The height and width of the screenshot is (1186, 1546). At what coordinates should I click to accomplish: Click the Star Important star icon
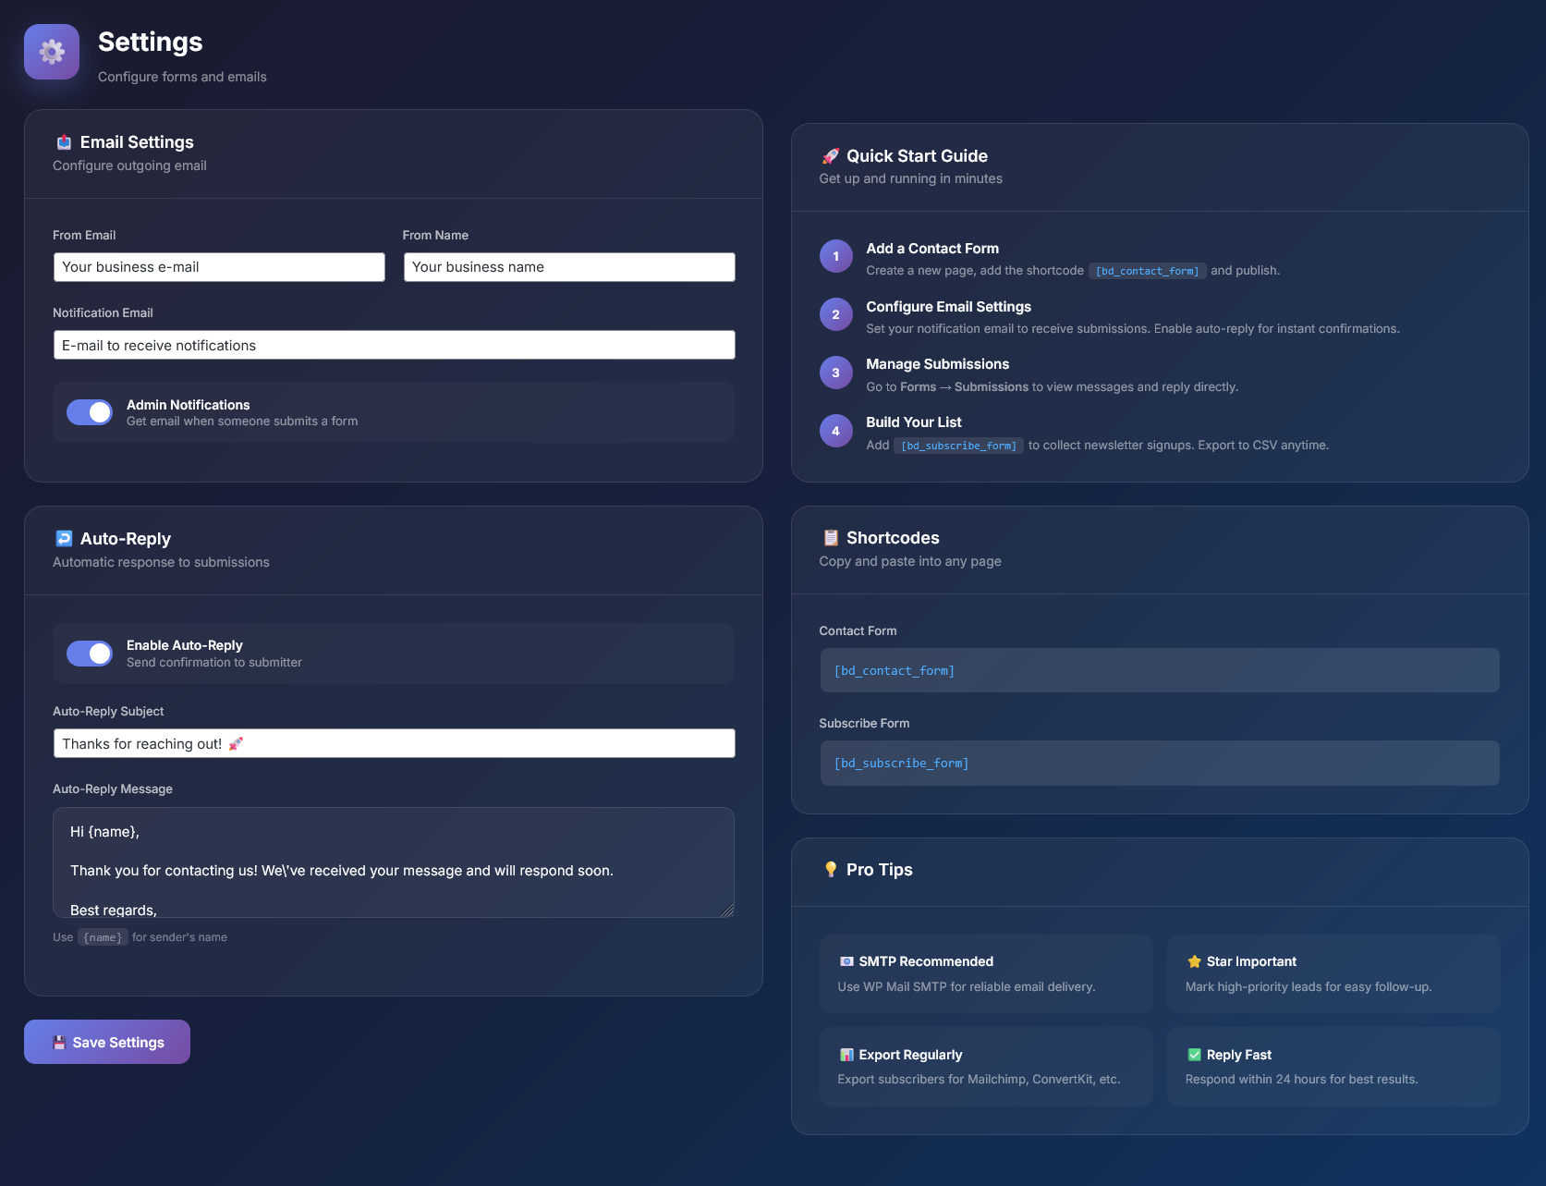pos(1194,961)
